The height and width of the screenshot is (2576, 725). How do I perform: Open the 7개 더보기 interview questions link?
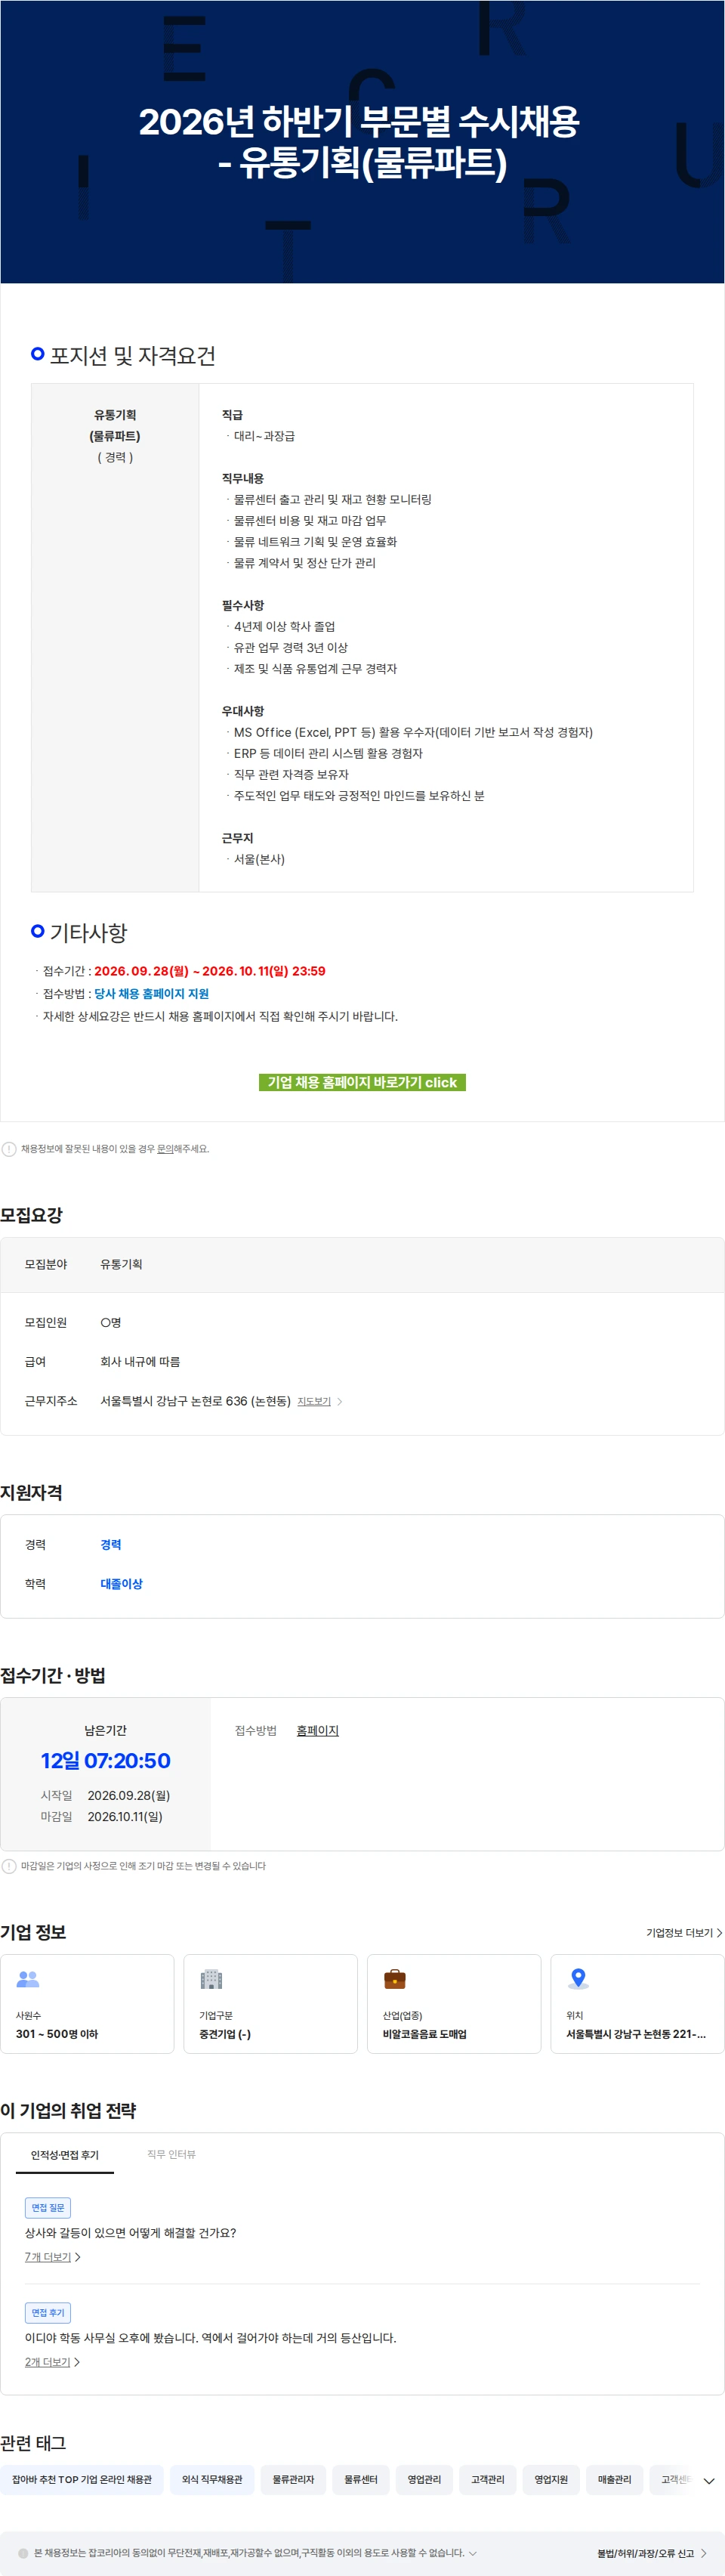coord(48,2256)
